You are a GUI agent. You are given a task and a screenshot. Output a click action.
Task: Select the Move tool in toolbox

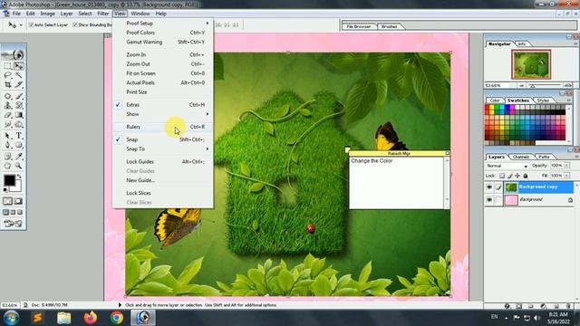tap(18, 66)
